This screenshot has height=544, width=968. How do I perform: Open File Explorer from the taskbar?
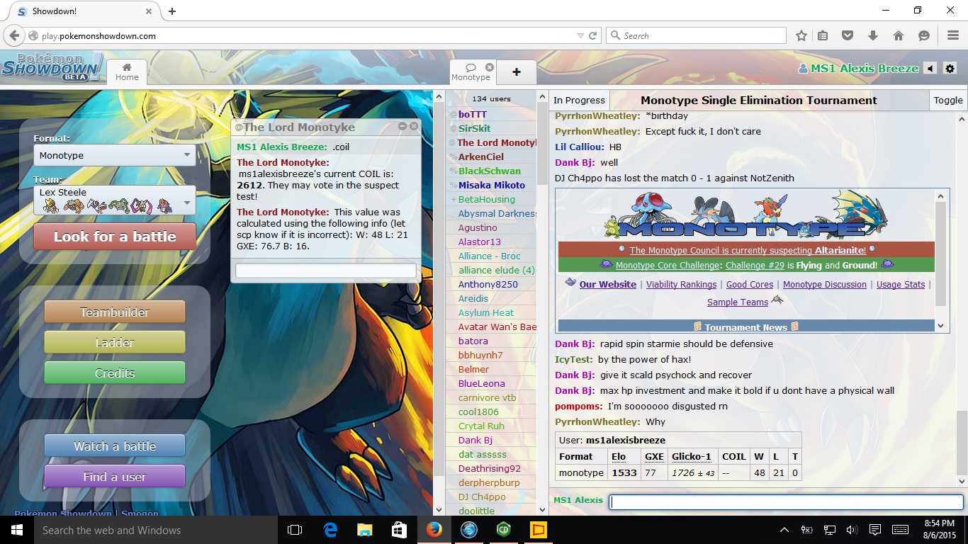[364, 530]
